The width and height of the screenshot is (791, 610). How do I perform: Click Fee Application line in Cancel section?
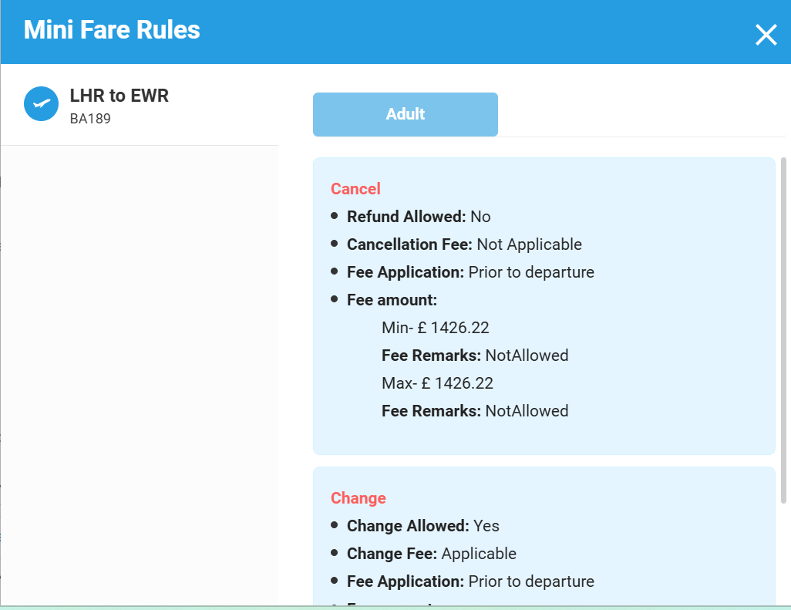[470, 272]
